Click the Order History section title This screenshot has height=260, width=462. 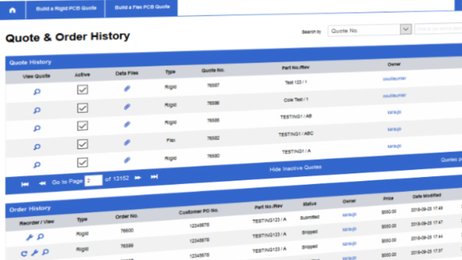point(30,209)
